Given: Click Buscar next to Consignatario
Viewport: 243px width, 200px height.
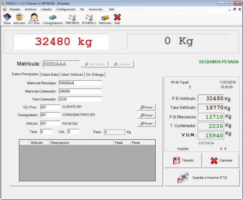Looking at the screenshot, I should 147,115.
